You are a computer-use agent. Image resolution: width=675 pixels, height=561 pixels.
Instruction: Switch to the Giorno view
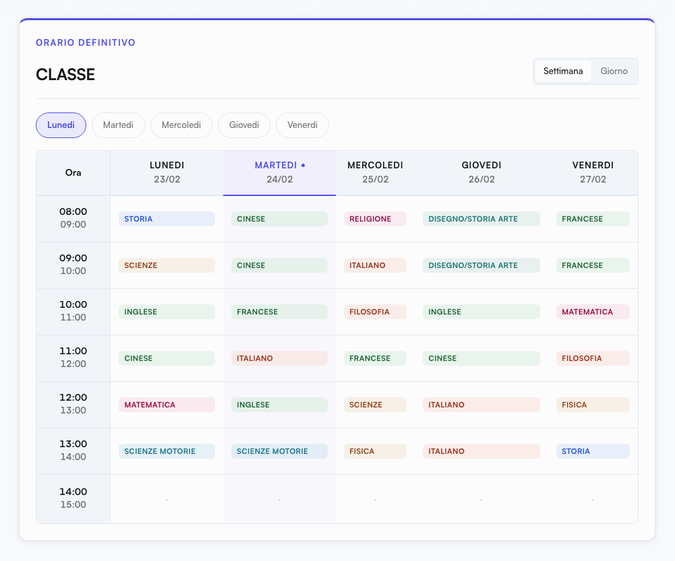click(x=614, y=71)
